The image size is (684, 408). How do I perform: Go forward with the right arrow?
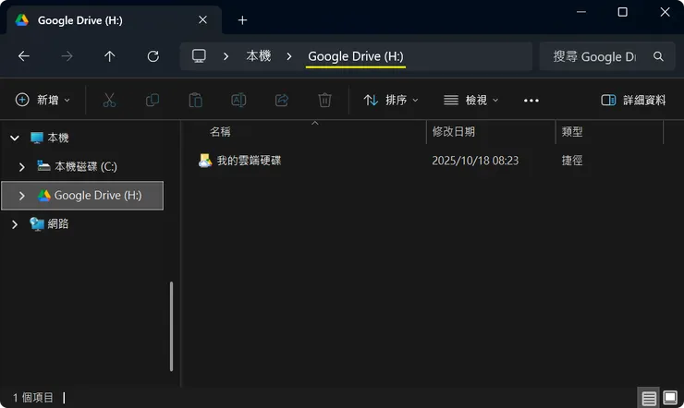coord(67,56)
